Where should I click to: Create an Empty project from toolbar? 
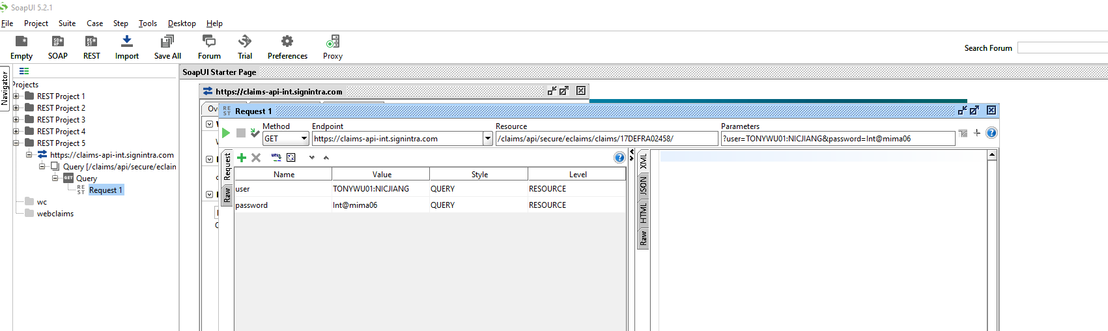[x=21, y=48]
